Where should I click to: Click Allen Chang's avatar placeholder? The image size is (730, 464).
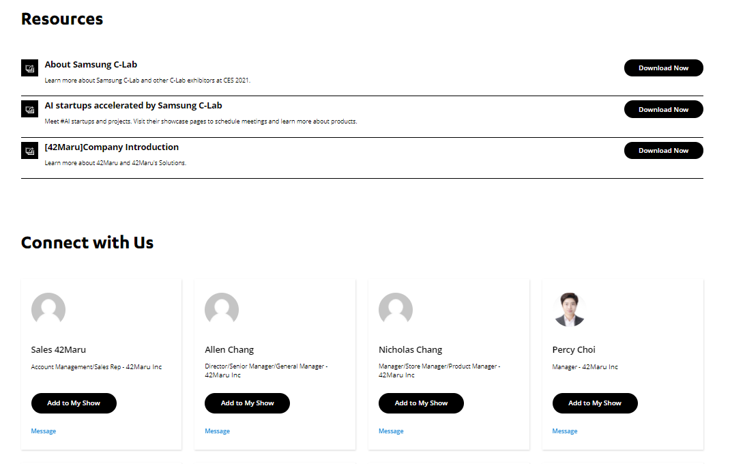222,309
